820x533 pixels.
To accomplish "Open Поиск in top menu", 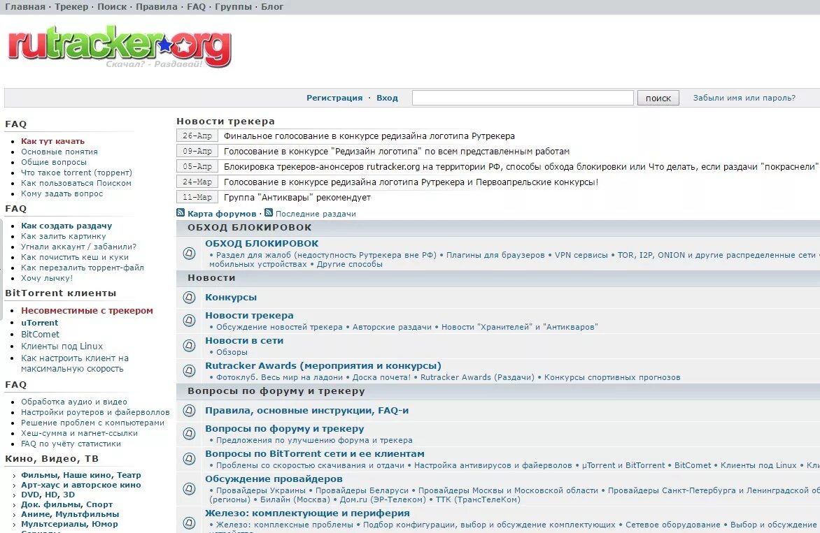I will (x=112, y=7).
